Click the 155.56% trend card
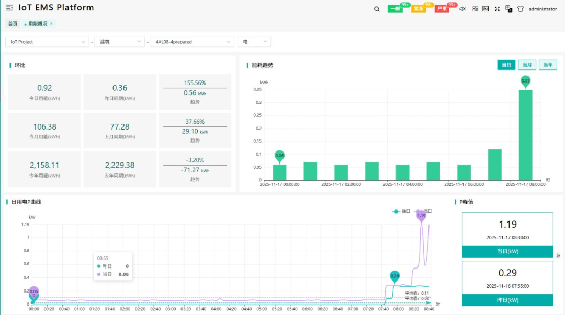 (x=195, y=92)
